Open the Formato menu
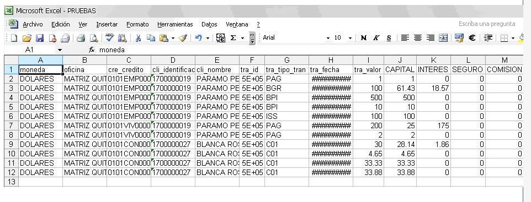The height and width of the screenshot is (202, 531). click(x=137, y=24)
